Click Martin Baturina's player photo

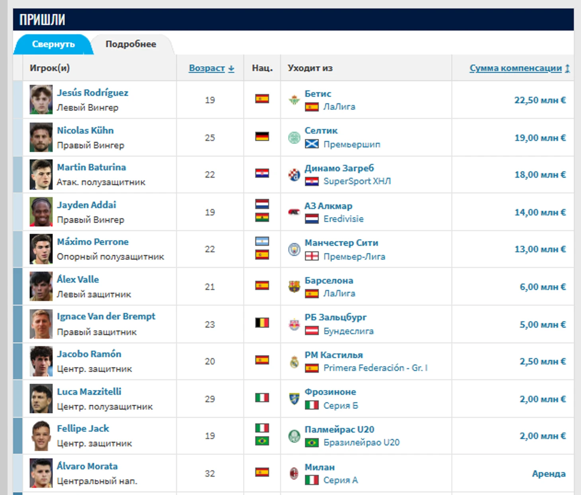pos(41,174)
